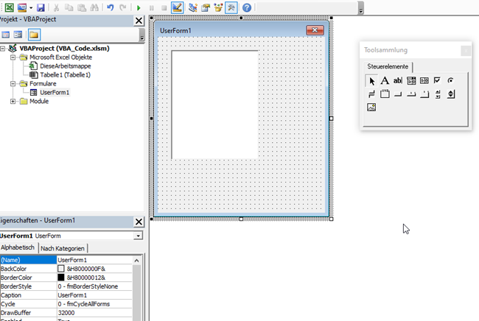Open Properties Window toolbar icon
Viewport: 479px width, 321px height.
coord(206,7)
